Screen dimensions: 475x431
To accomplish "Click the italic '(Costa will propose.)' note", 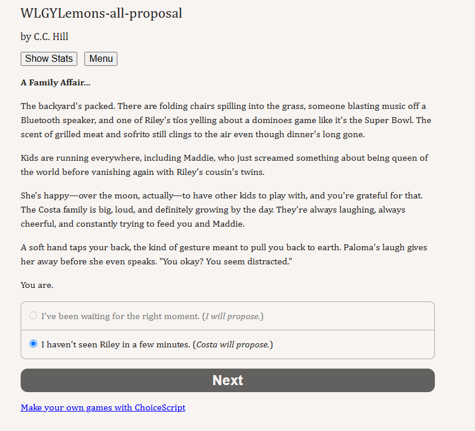I will pos(233,344).
